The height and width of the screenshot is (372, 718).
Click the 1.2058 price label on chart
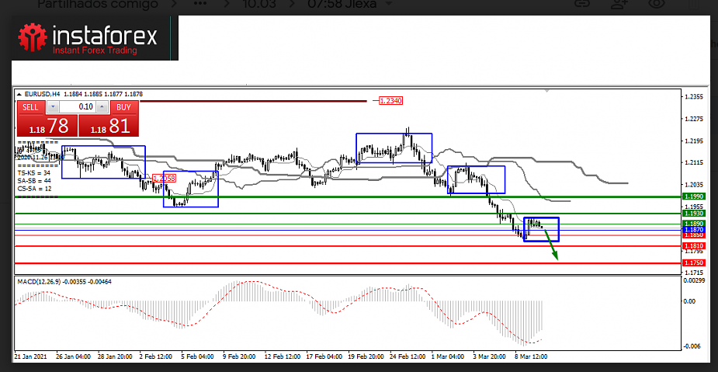point(164,178)
